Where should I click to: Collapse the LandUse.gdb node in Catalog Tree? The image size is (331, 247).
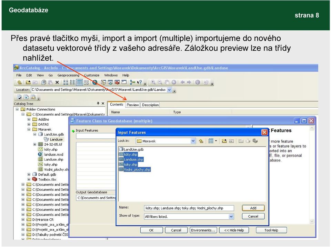(x=35, y=134)
